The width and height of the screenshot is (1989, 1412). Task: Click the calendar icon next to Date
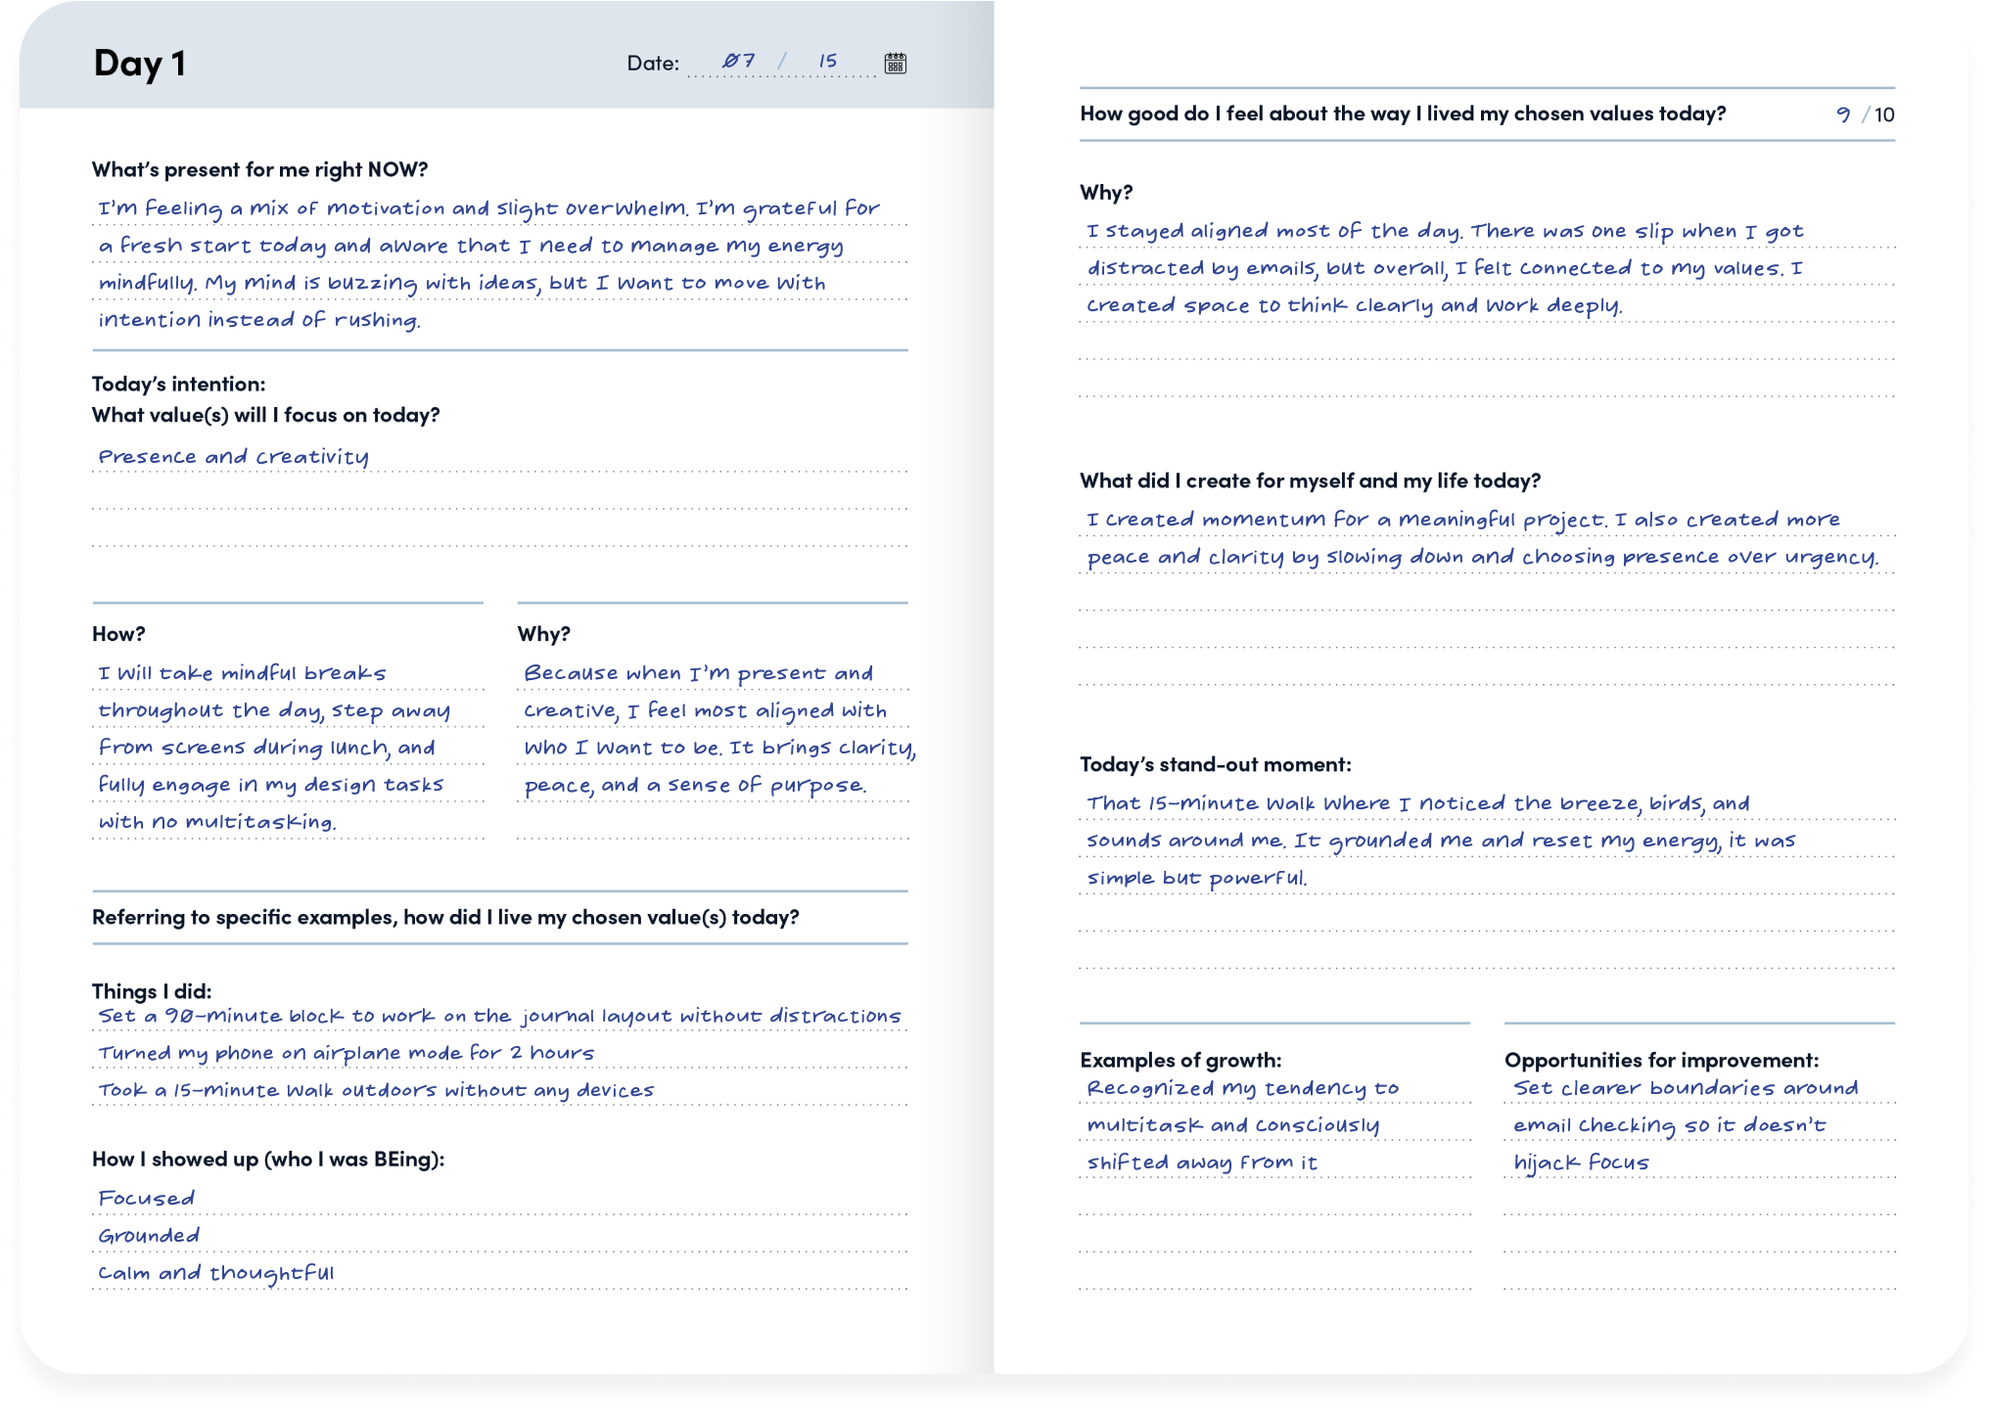click(895, 64)
